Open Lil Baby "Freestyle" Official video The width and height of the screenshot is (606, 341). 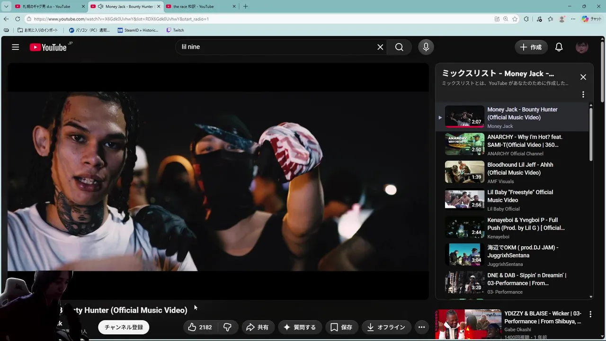[520, 196]
